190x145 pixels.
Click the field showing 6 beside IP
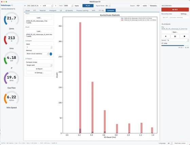56,6
